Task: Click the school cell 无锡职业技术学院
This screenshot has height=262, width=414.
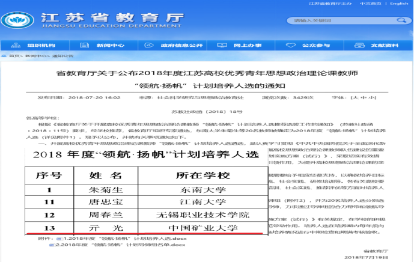Action: pos(202,215)
